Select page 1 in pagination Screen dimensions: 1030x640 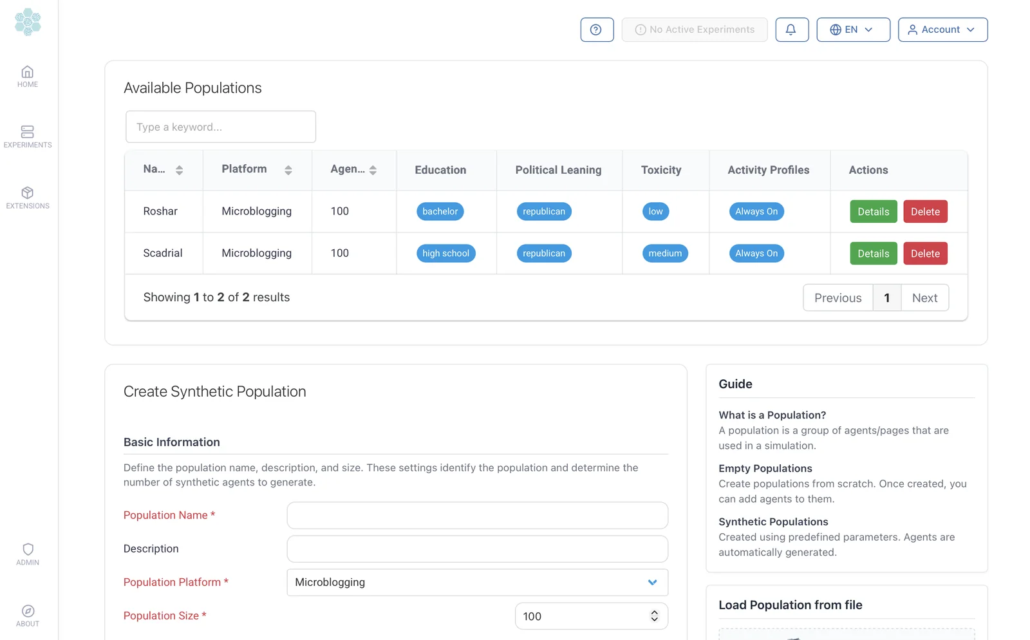pyautogui.click(x=887, y=297)
